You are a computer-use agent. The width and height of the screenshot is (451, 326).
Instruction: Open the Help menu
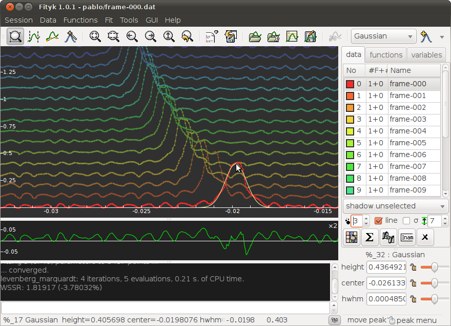(173, 20)
